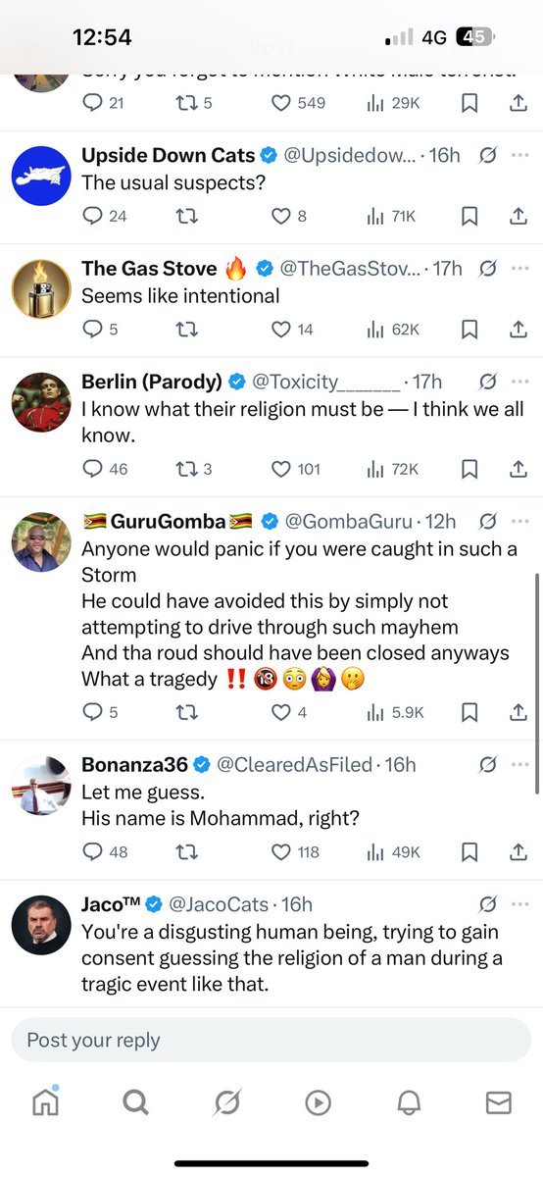The height and width of the screenshot is (1177, 543).
Task: Go to the Home tab
Action: point(45,1101)
